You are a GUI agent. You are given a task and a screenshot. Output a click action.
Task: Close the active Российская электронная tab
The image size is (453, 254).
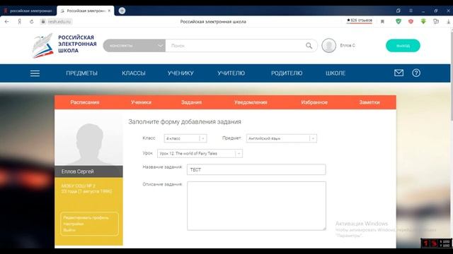[109, 11]
